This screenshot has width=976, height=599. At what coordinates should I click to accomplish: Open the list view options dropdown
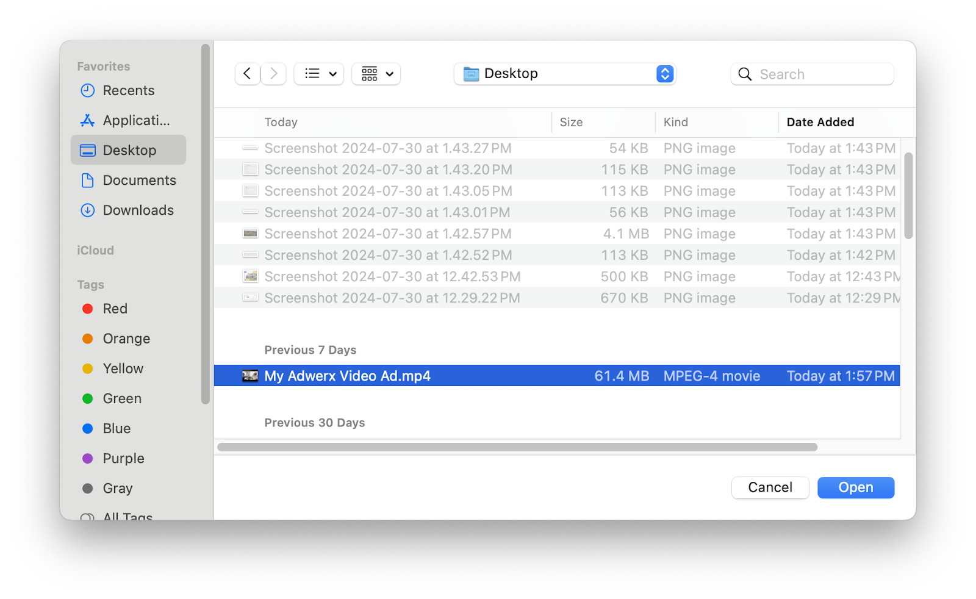pos(319,74)
